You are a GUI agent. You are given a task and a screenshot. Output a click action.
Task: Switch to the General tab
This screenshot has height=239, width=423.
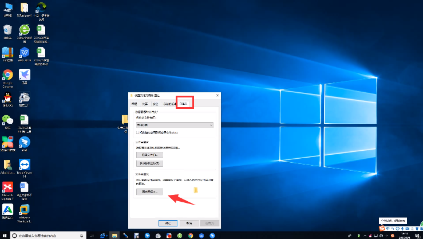(135, 104)
